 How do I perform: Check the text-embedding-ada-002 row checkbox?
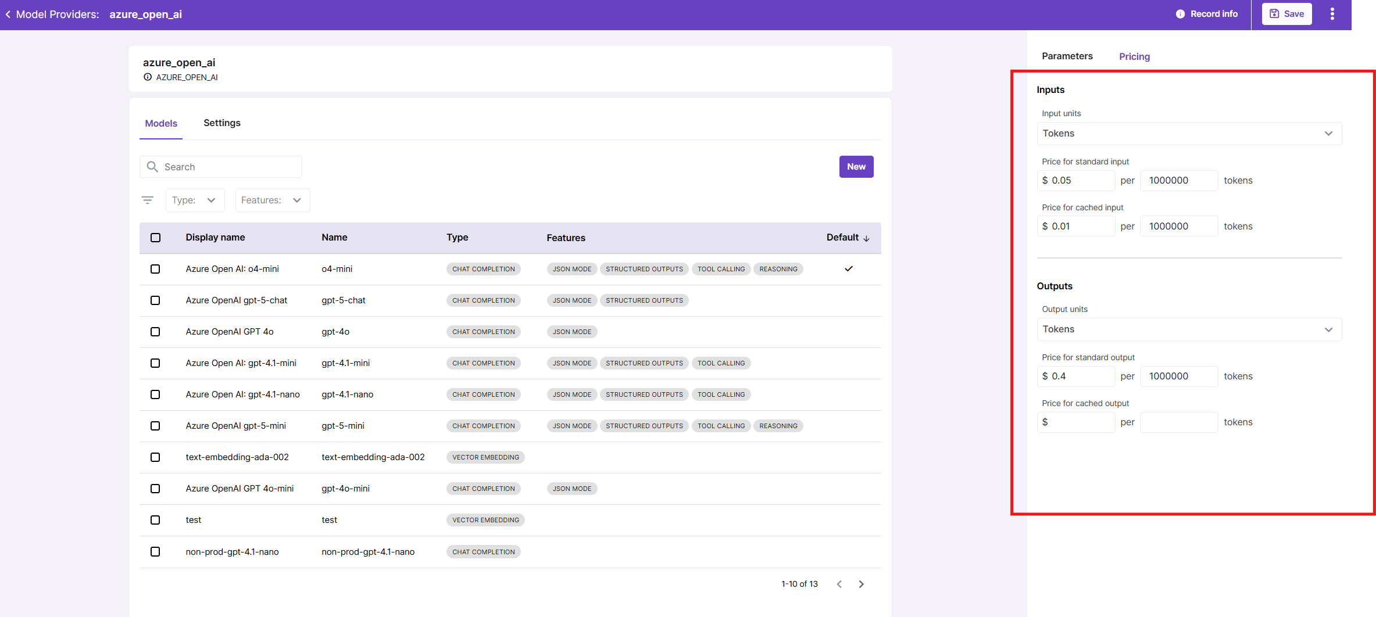(x=155, y=457)
